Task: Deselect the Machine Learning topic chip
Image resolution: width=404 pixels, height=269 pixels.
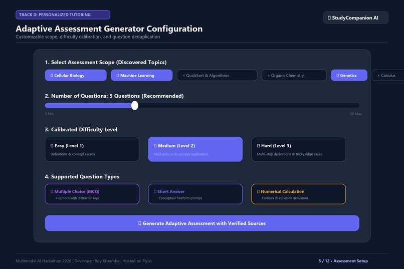Action: (x=141, y=75)
